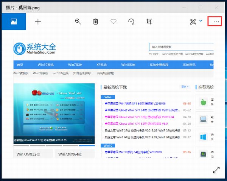Mark photo as favorite with heart icon

click(x=113, y=22)
